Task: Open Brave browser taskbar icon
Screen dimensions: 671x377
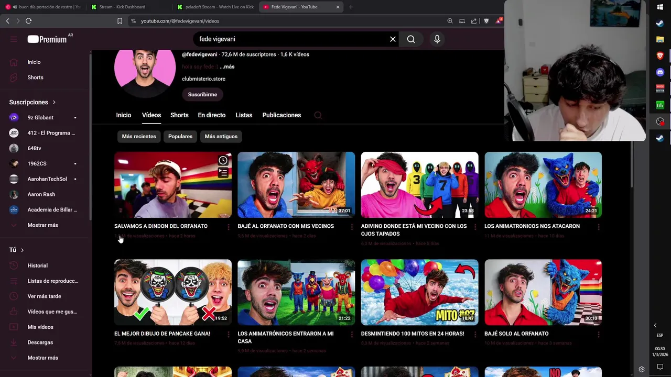Action: 660,56
